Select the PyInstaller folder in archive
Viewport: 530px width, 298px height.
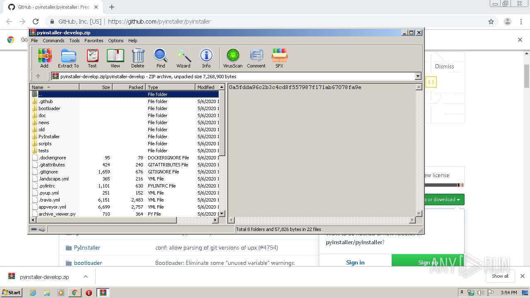coord(124,137)
